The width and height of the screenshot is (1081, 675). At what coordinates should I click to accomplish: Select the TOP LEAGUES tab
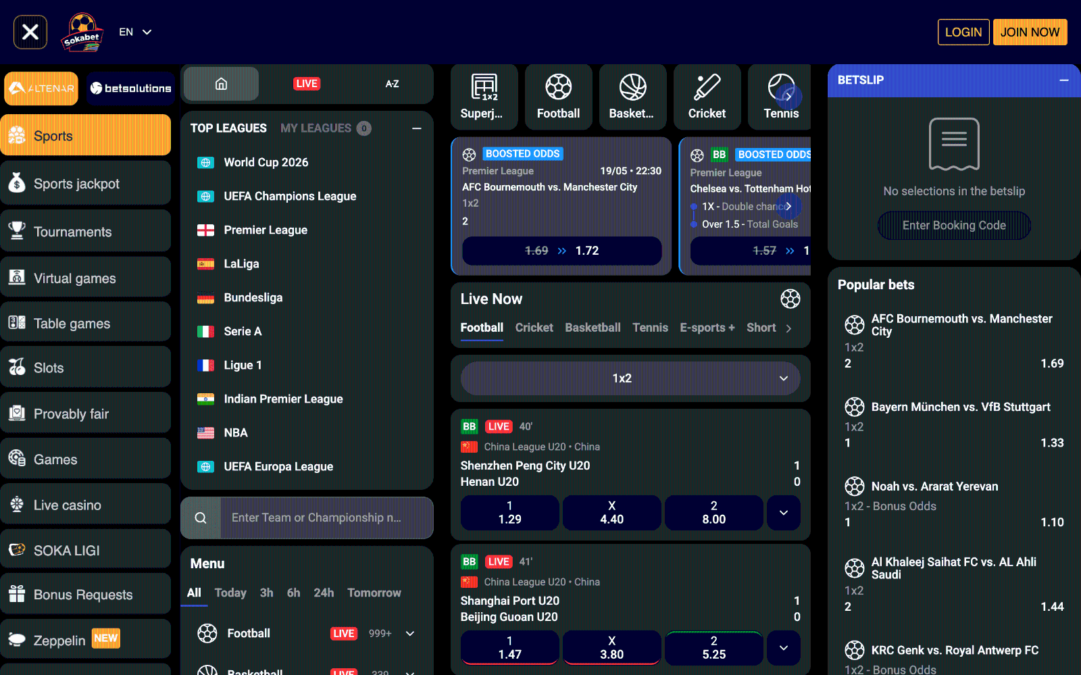pos(228,128)
